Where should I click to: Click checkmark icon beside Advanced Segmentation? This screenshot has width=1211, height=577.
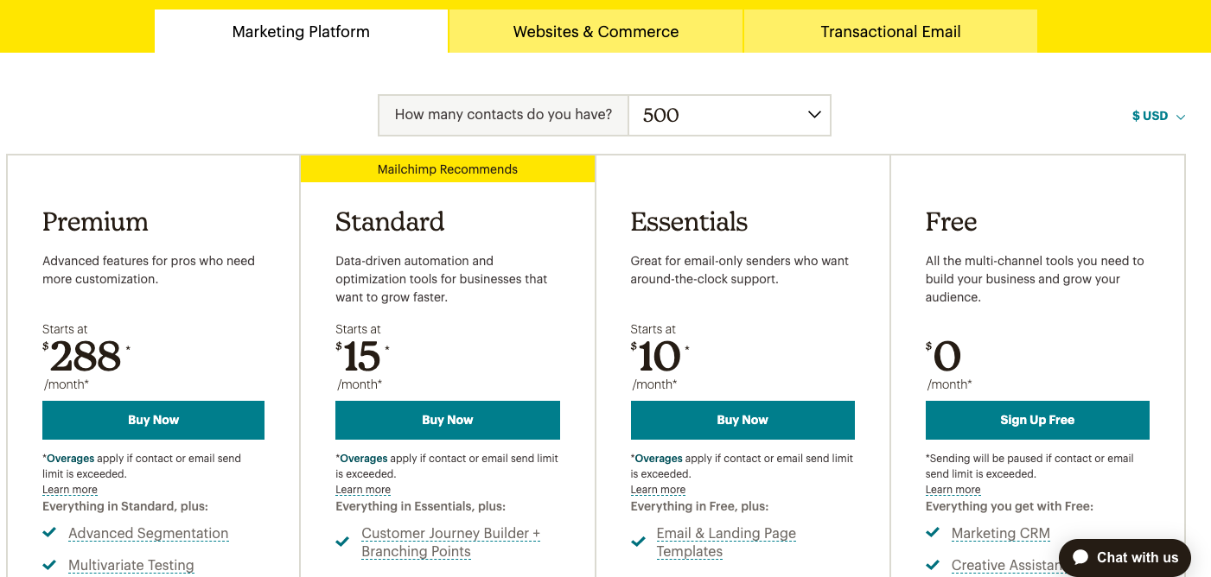(50, 533)
